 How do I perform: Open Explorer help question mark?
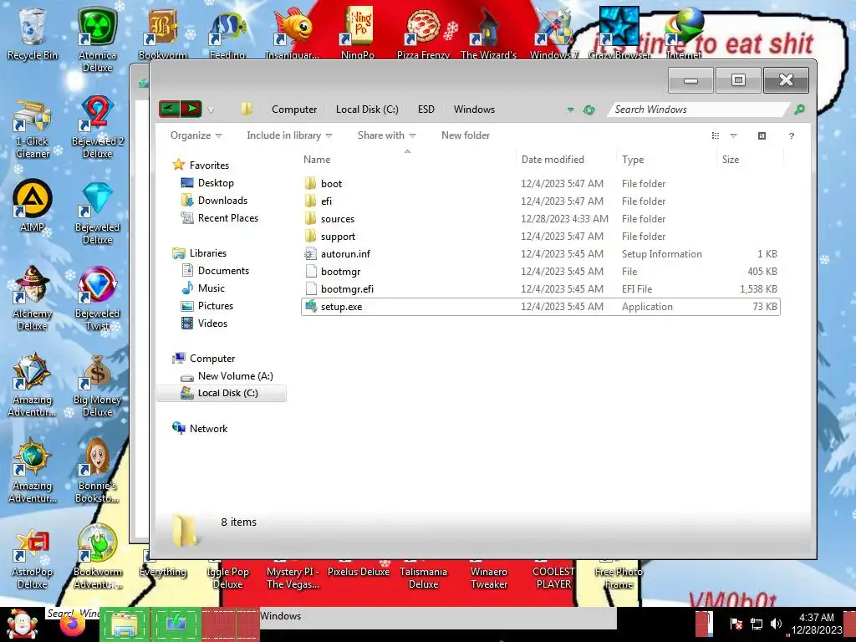[791, 135]
